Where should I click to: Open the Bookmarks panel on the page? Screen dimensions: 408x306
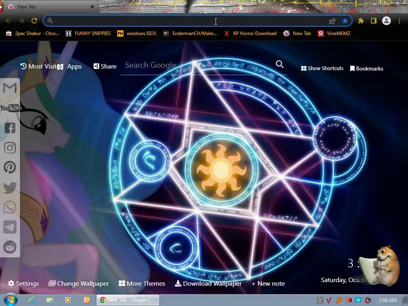click(367, 69)
